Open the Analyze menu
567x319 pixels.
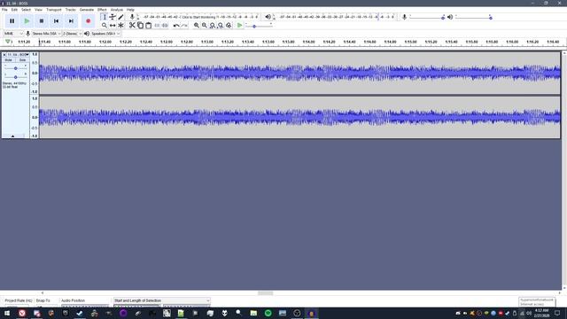click(116, 10)
